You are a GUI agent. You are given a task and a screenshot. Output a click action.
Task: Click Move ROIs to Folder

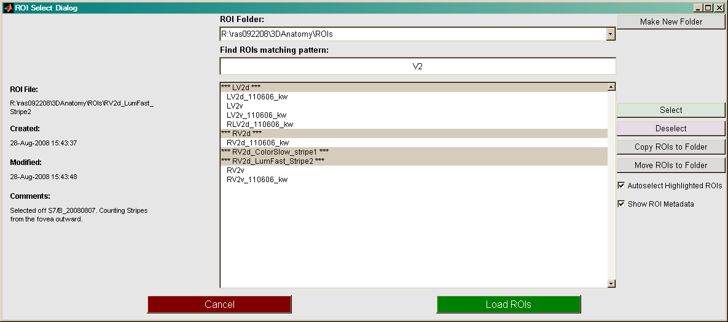pos(671,166)
